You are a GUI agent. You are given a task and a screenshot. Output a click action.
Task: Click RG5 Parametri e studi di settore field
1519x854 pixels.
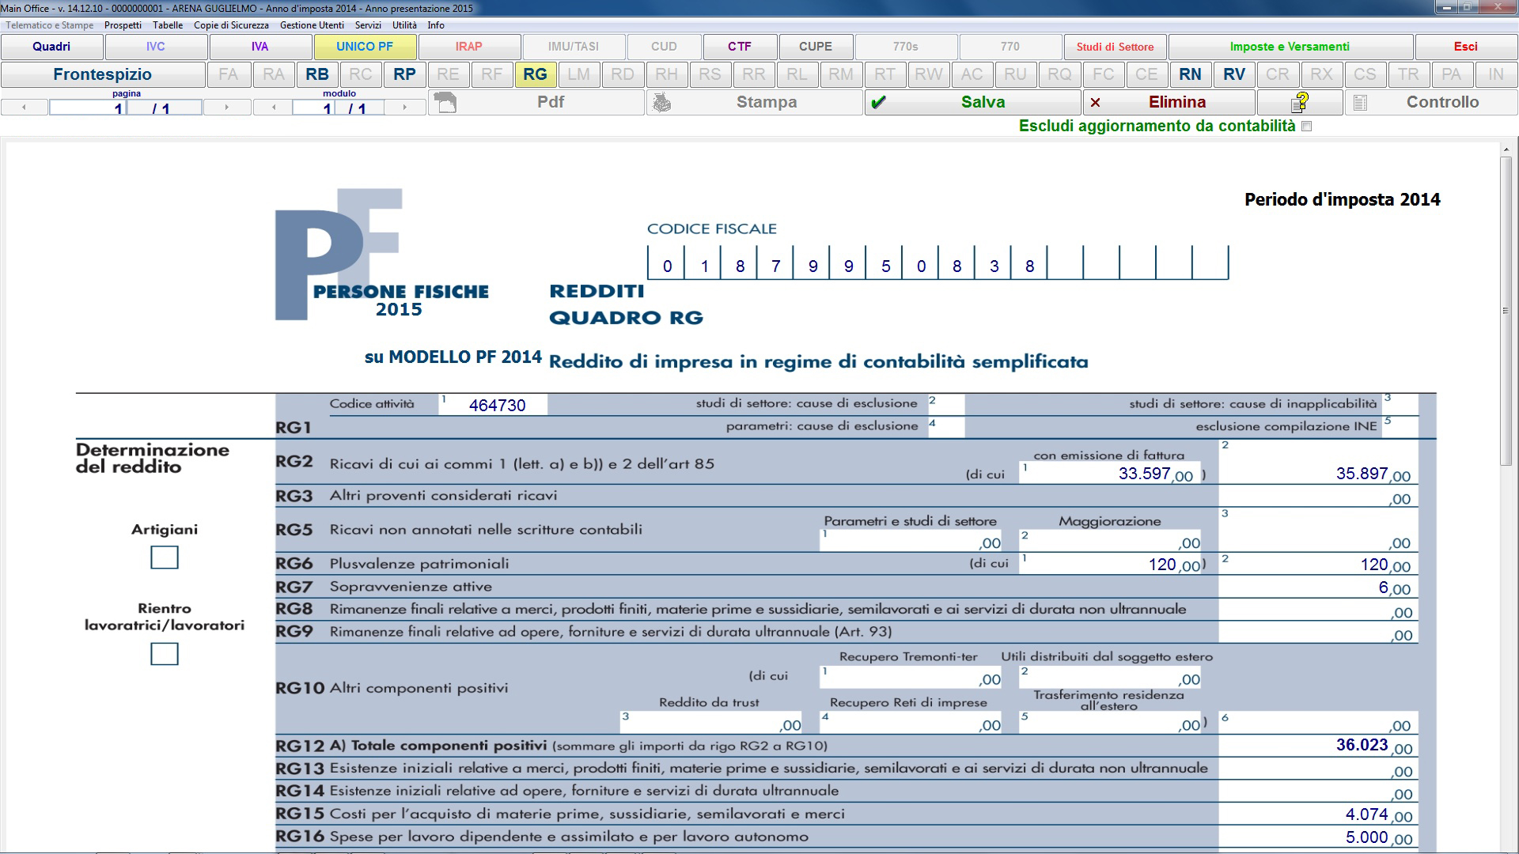coord(911,541)
